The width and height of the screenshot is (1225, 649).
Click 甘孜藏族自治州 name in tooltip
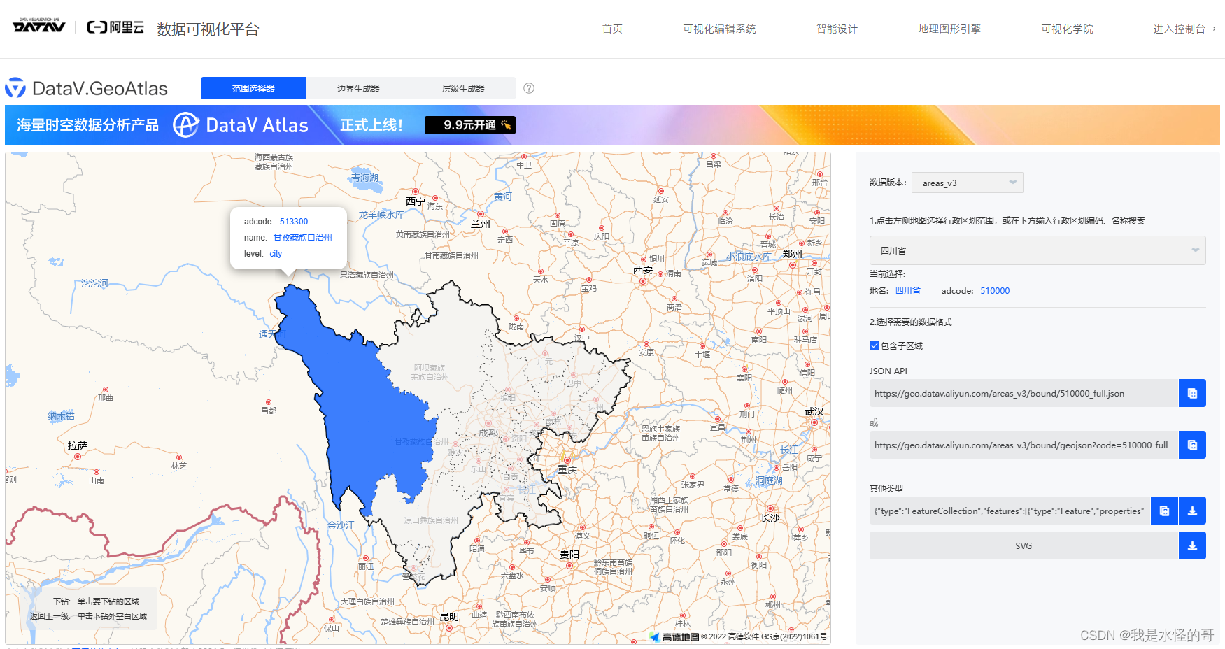pos(302,238)
